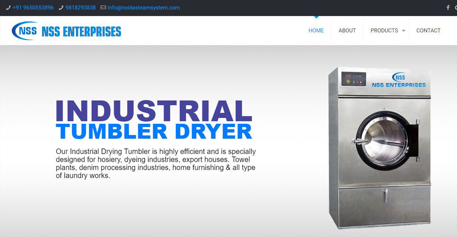Go to the HOME menu item
Screen dimensions: 457x237
[x=316, y=30]
